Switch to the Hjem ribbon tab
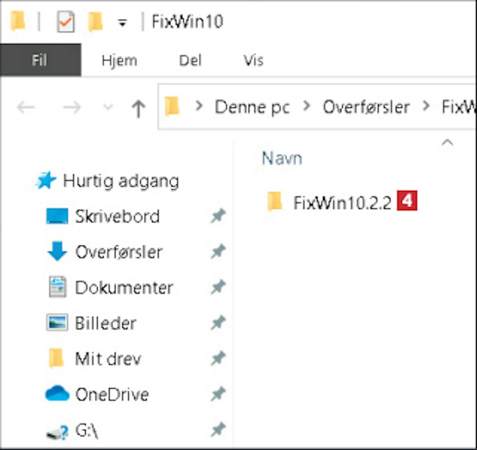The width and height of the screenshot is (477, 450). [x=119, y=60]
